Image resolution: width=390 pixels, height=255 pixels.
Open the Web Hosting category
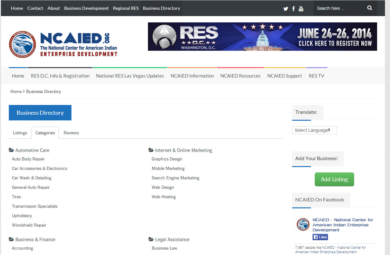click(x=164, y=197)
